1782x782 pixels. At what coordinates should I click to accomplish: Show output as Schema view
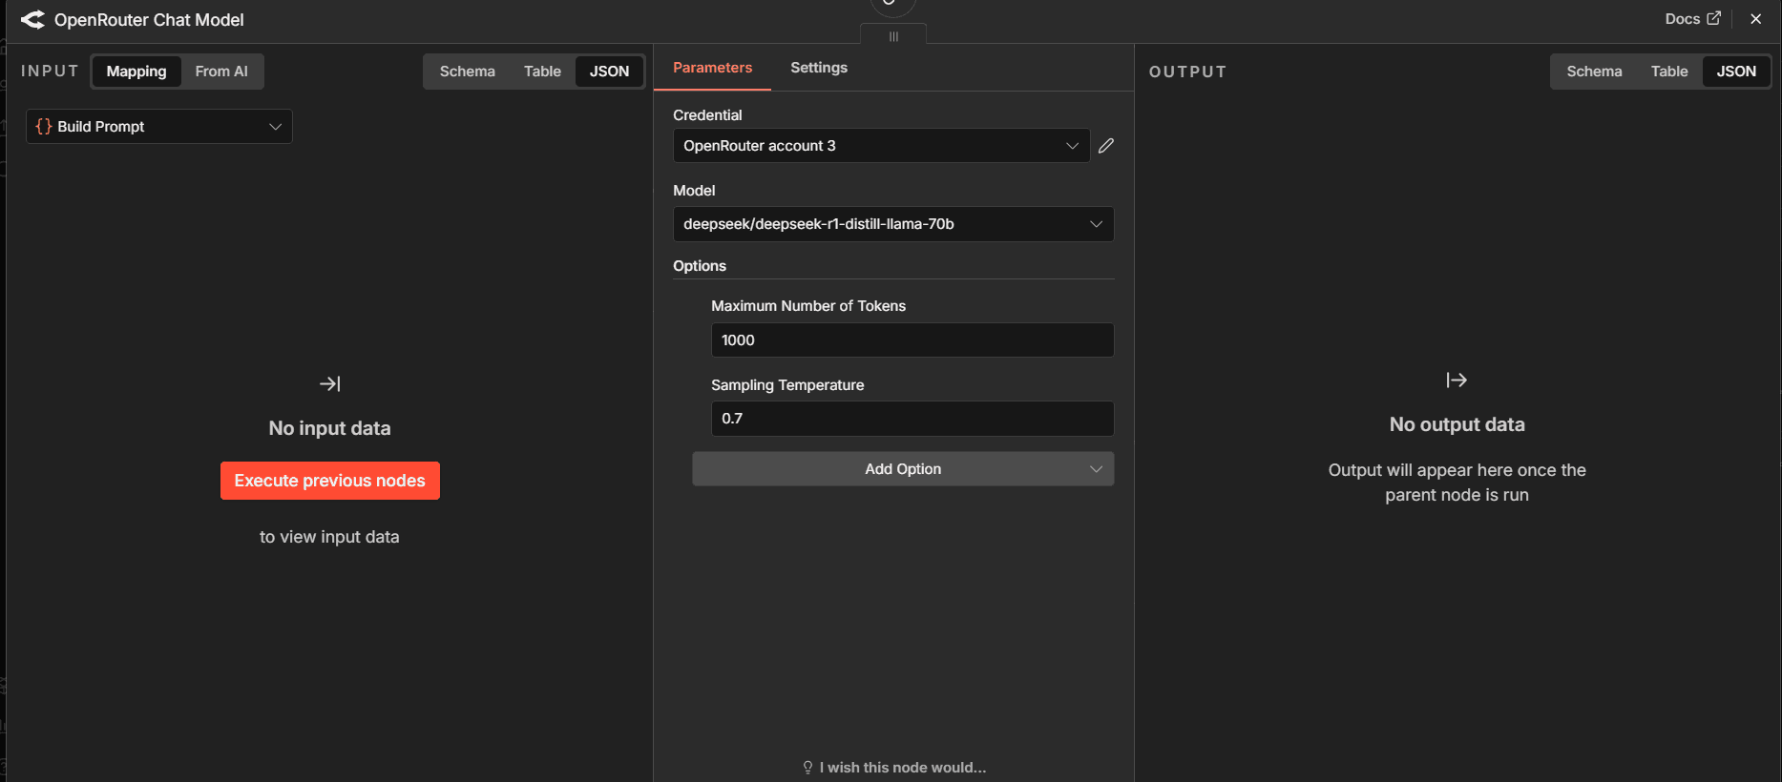(1594, 72)
